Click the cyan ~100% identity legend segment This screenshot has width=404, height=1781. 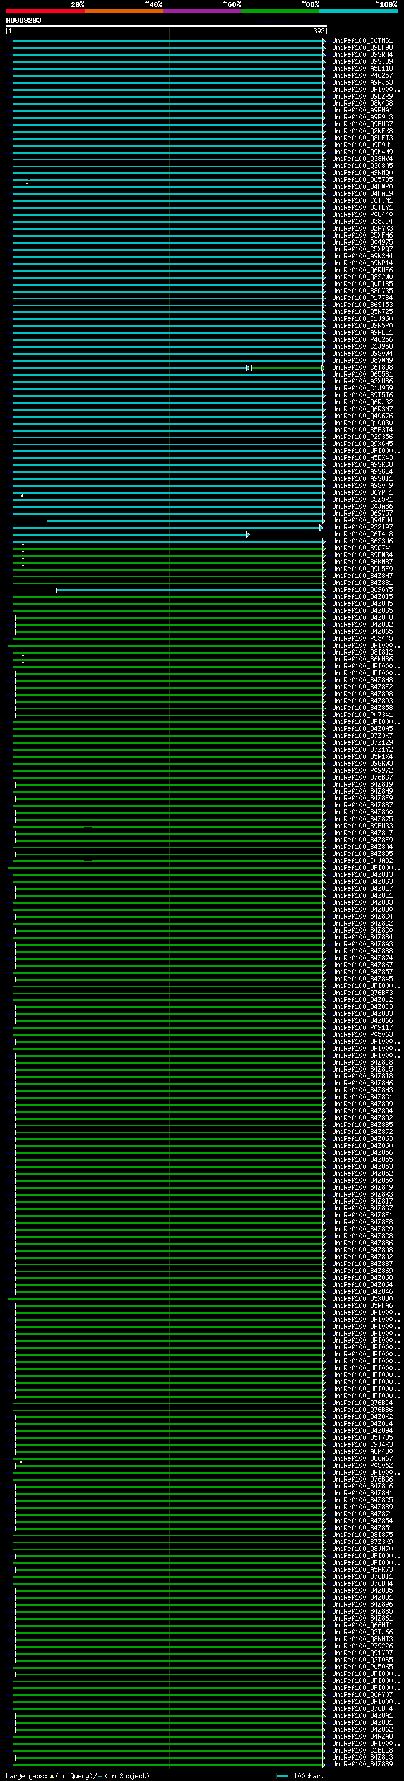[x=359, y=11]
